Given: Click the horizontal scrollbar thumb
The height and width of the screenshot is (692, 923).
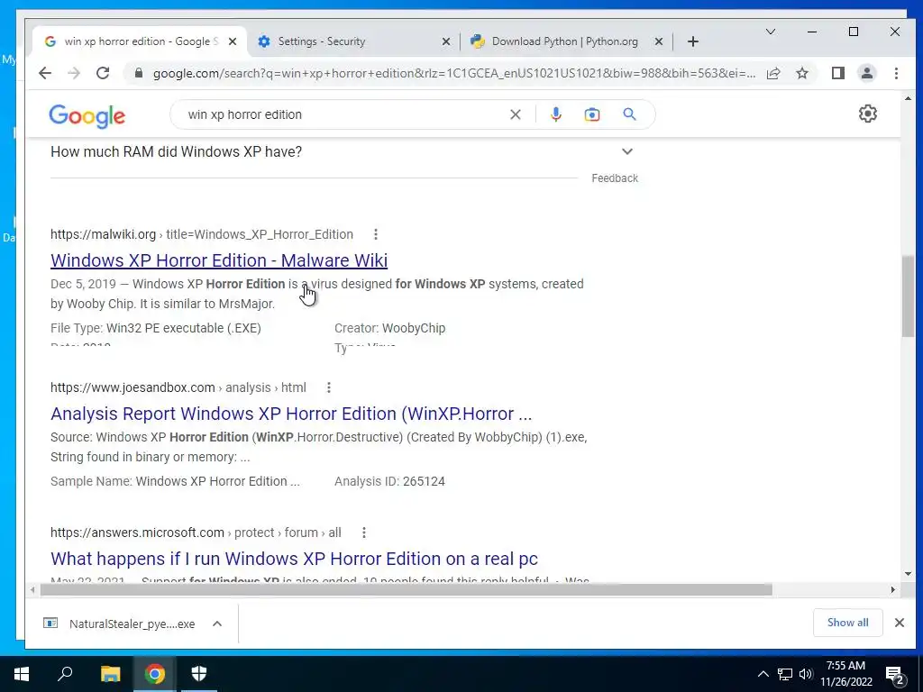Looking at the screenshot, I should pos(407,589).
